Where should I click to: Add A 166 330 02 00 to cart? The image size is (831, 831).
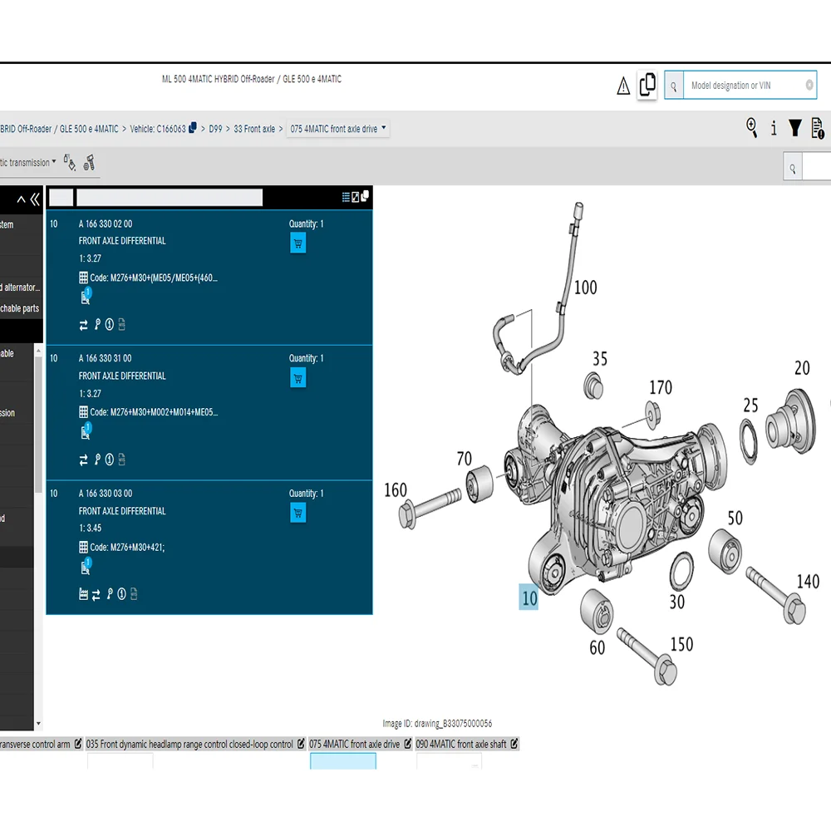point(297,243)
